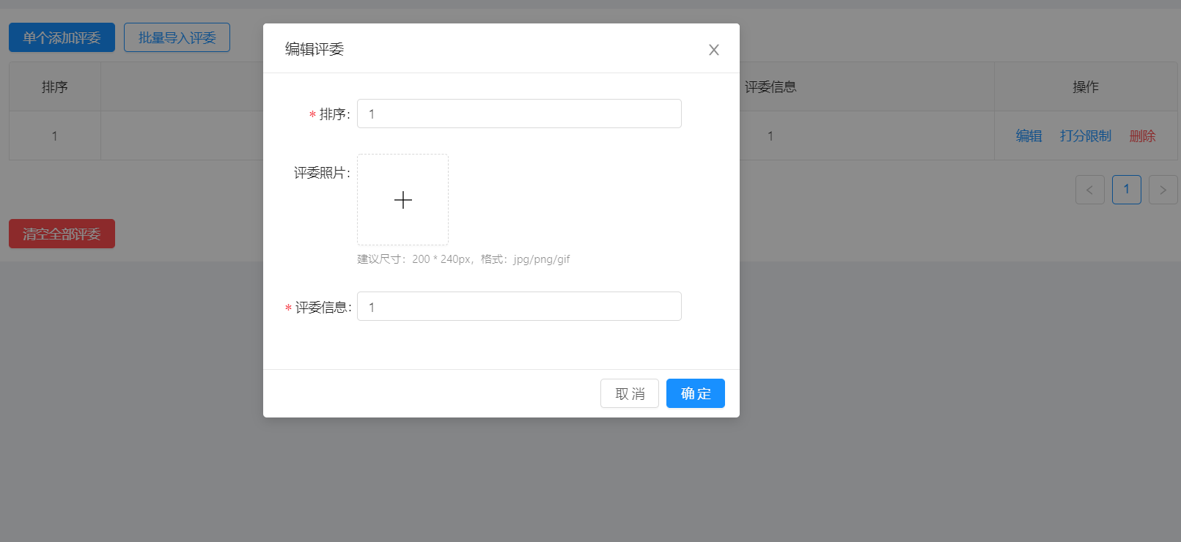
Task: Click the 排序 column header
Action: [55, 86]
